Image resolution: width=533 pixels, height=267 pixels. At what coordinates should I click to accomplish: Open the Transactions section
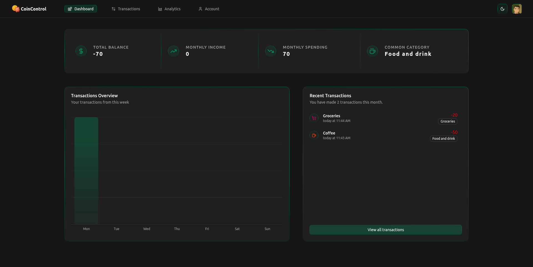tap(126, 9)
